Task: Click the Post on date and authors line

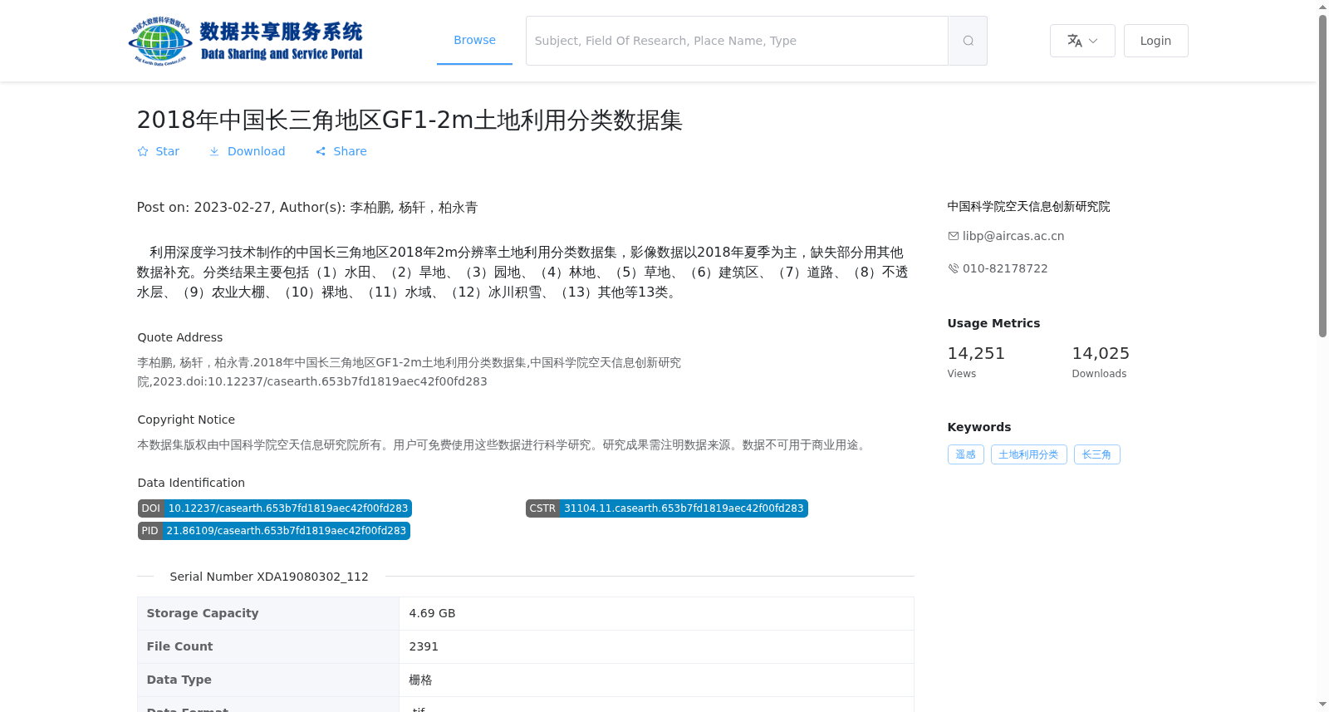Action: (x=307, y=208)
